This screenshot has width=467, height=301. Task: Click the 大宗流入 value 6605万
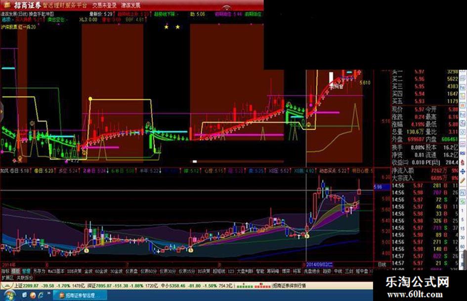(x=440, y=178)
